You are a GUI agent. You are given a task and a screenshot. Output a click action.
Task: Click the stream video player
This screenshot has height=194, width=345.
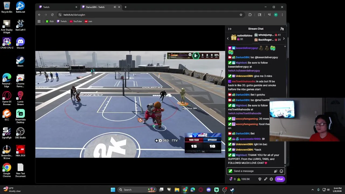[130, 104]
